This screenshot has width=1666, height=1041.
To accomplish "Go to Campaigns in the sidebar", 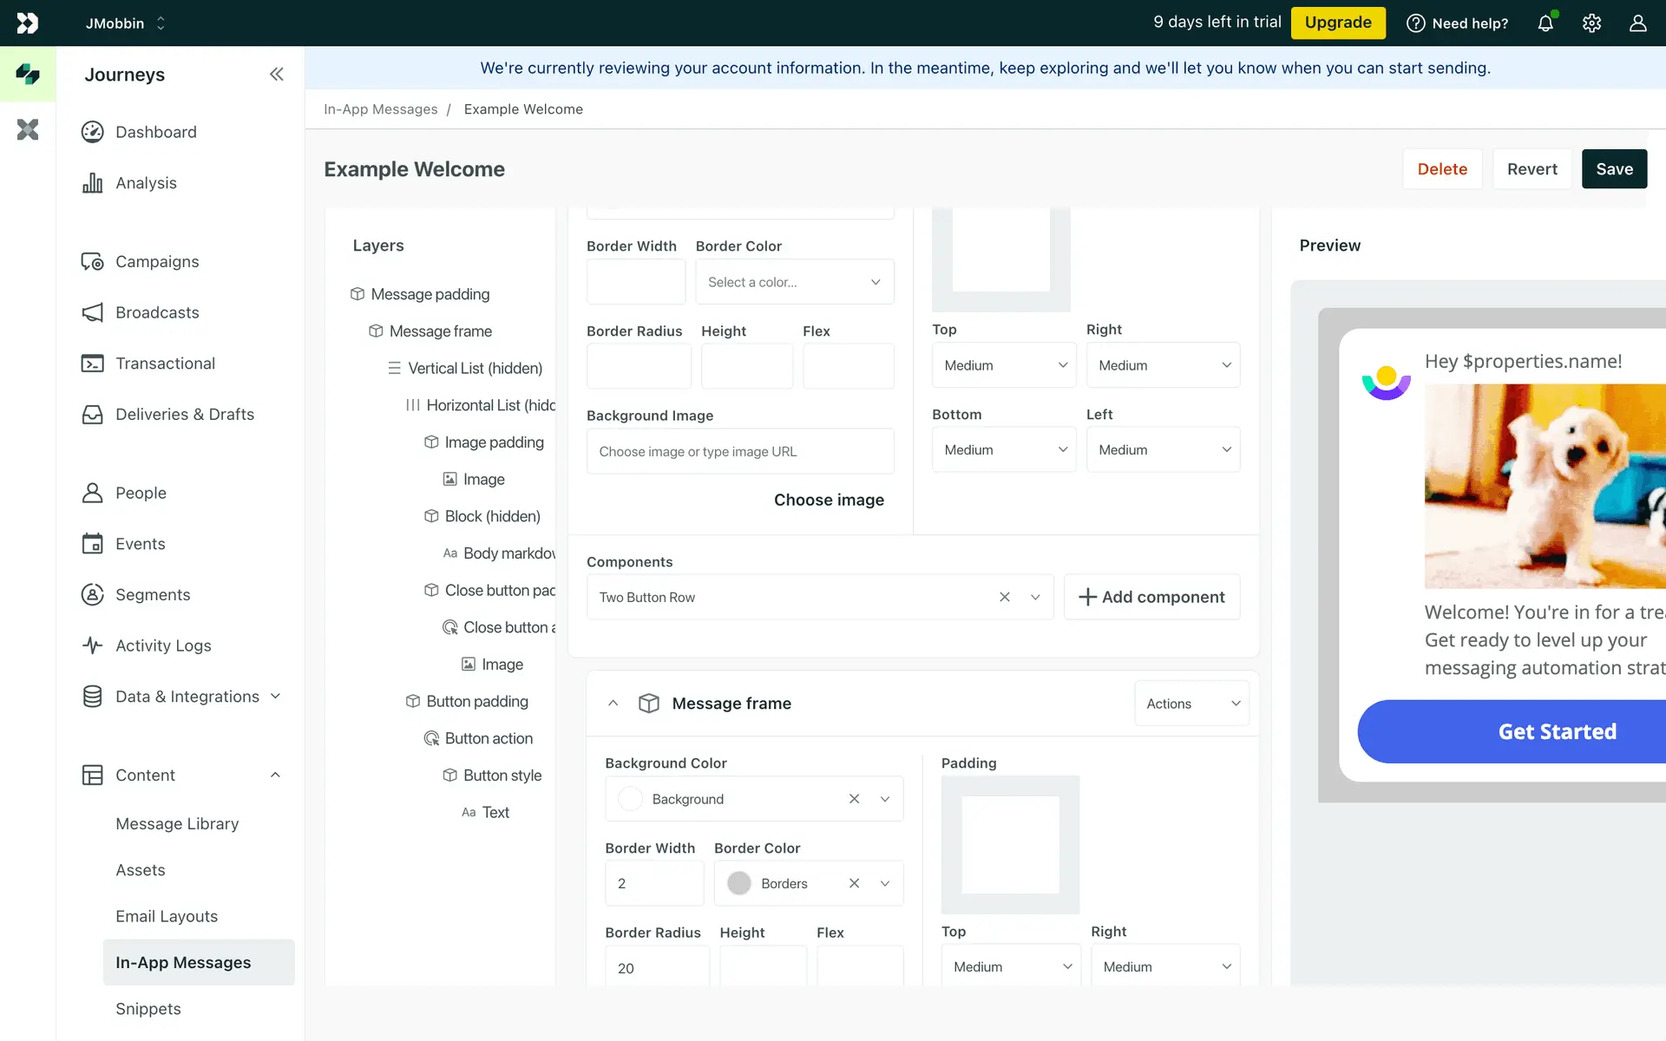I will (x=157, y=262).
